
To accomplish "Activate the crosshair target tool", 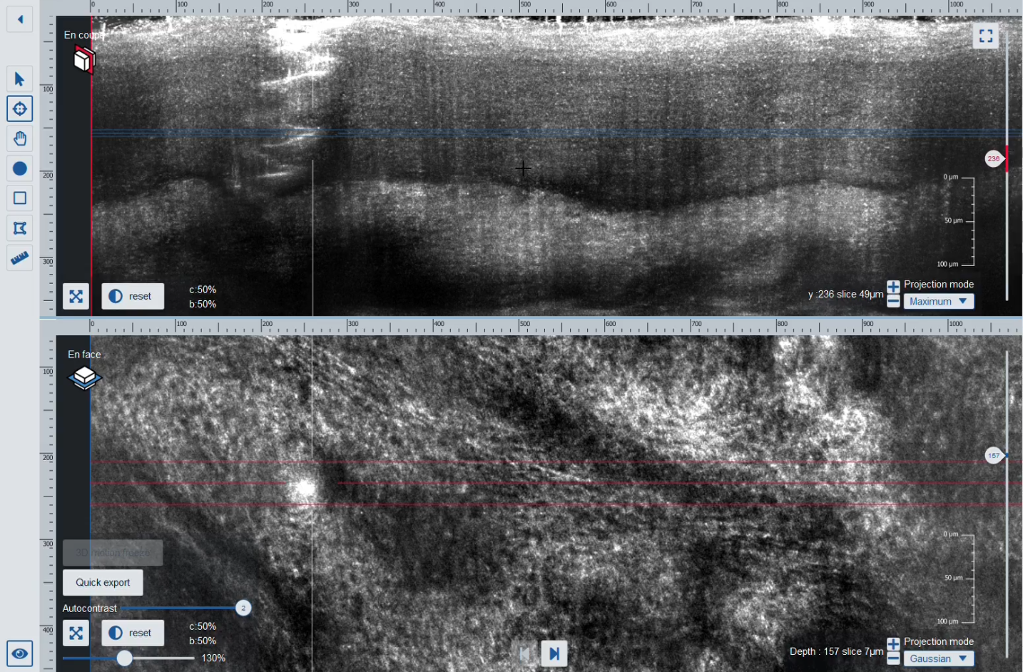I will pyautogui.click(x=20, y=109).
